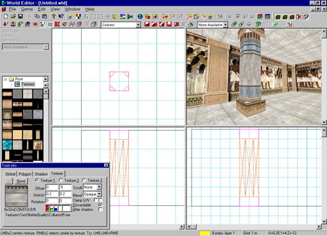Click the New document toolbar icon
Screen dimensions: 327x236
coord(6,17)
